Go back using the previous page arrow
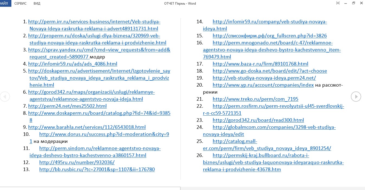Screen dimensions: 365x190 5,96
